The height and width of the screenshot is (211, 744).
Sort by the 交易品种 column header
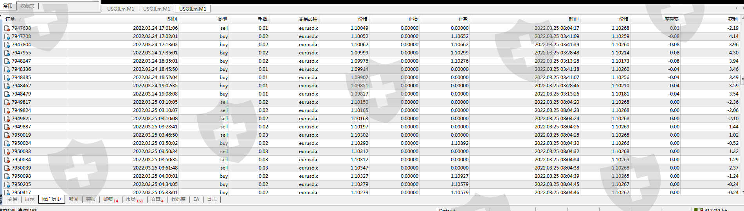coord(308,19)
